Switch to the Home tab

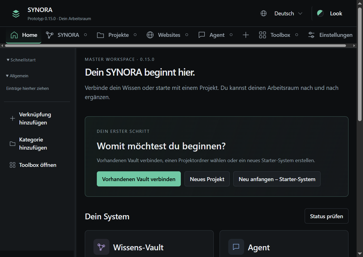pos(24,35)
